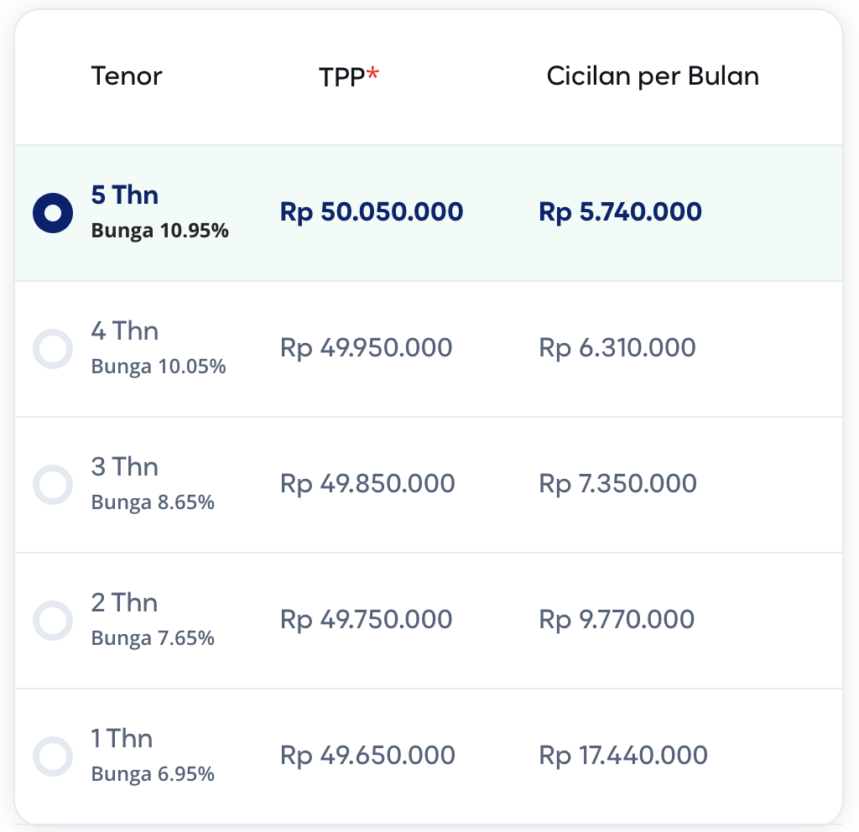Click the Tenor column header

tap(127, 76)
